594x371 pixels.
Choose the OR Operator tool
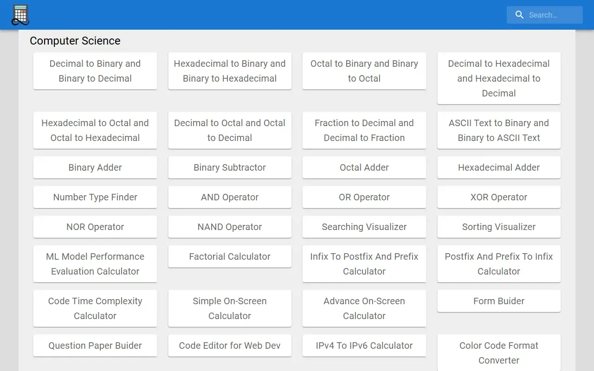(x=364, y=197)
